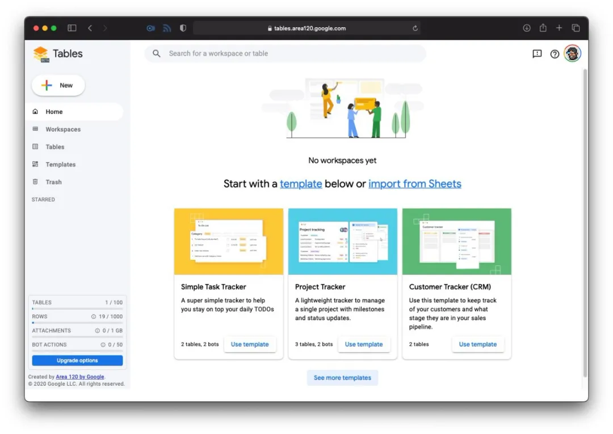Viewport: 613px width, 434px height.
Task: Select the Project Tracker thumbnail
Action: point(342,242)
